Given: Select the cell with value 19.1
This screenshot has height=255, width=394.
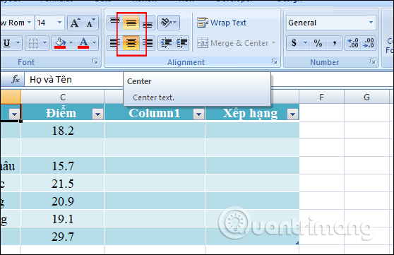Looking at the screenshot, I should click(63, 219).
